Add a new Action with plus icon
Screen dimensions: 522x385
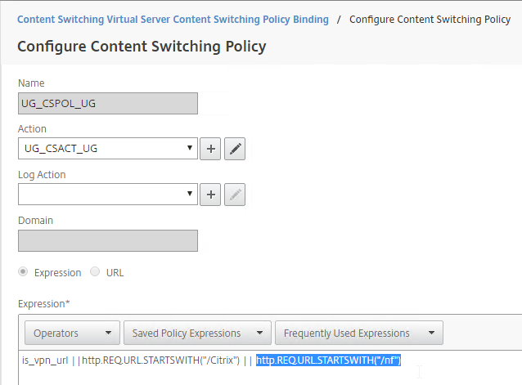[x=210, y=149]
